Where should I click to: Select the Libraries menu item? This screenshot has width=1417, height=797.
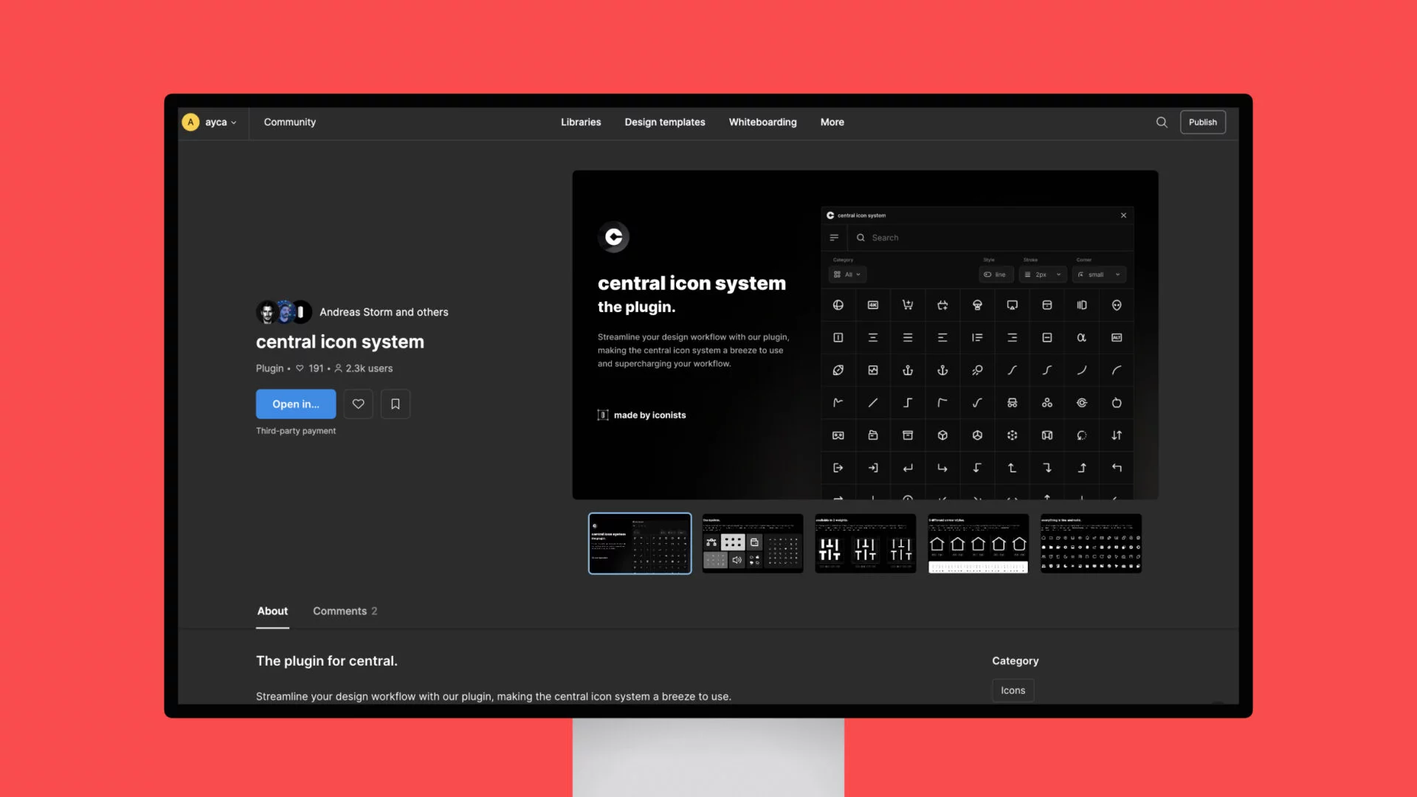[580, 122]
